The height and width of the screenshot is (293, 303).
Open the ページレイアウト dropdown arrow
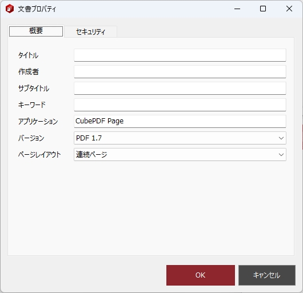click(281, 155)
